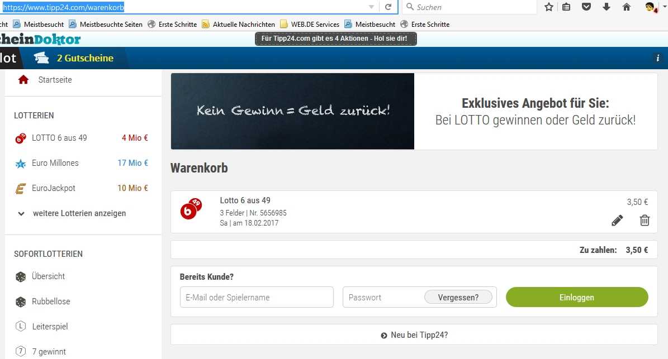The width and height of the screenshot is (668, 359).
Task: Click the EuroJackpot E icon
Action: pos(21,188)
